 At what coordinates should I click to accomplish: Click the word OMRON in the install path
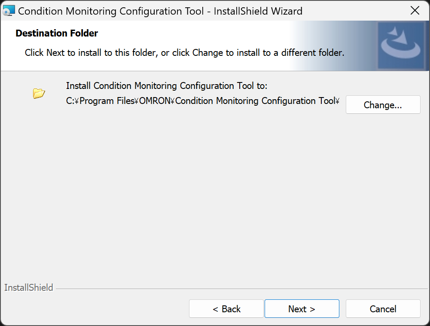[154, 101]
